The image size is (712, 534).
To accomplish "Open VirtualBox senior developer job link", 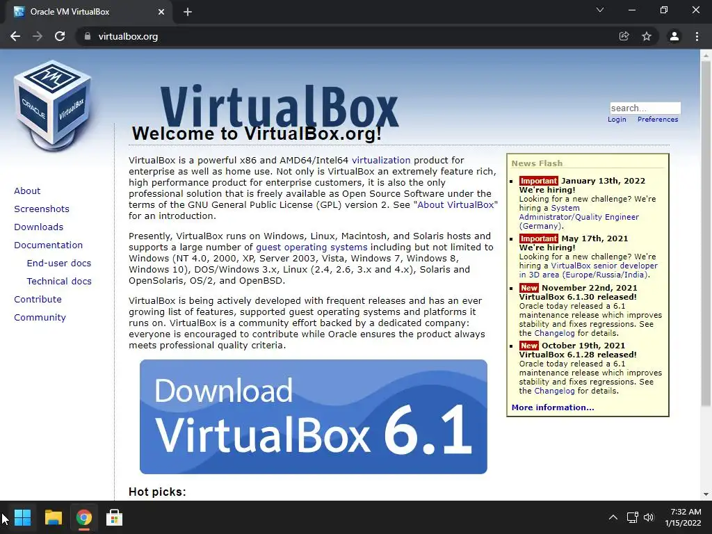I will (588, 270).
